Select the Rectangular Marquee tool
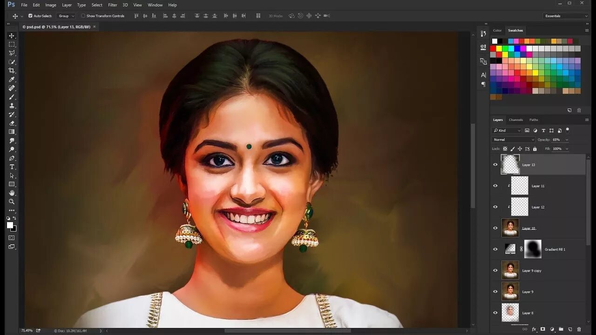The width and height of the screenshot is (596, 335). pyautogui.click(x=12, y=45)
